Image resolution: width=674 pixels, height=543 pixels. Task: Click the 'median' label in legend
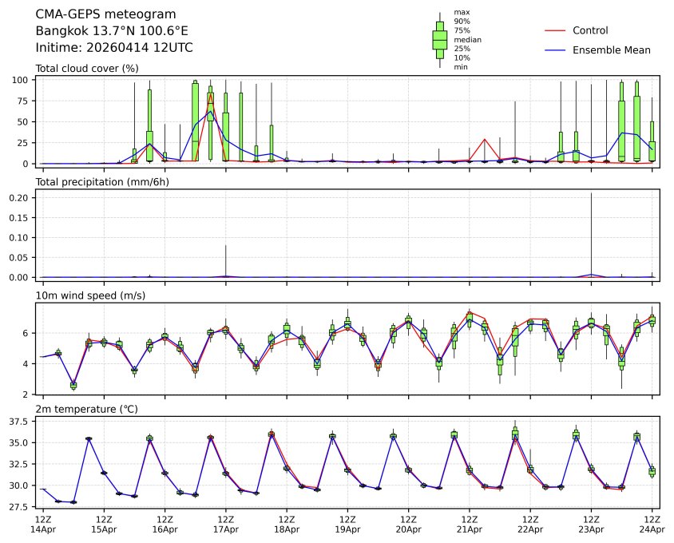[467, 39]
